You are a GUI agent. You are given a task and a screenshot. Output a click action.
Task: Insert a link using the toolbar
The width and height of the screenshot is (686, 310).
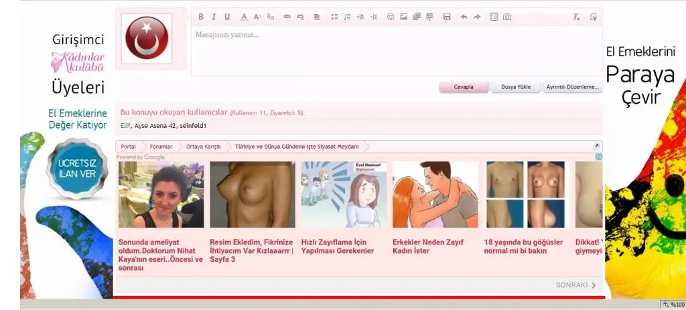coord(287,17)
